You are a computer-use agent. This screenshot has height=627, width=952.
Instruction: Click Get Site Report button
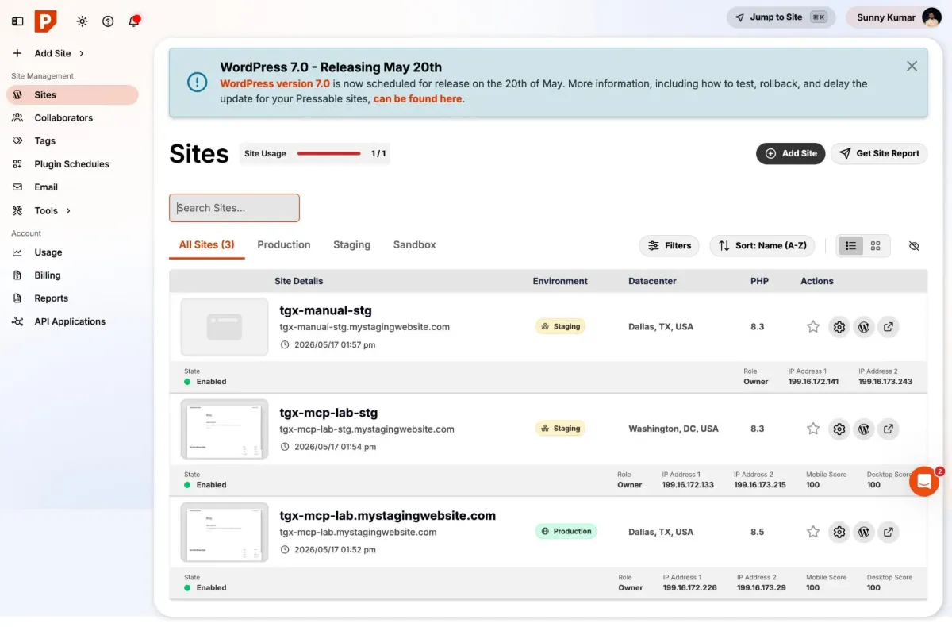879,153
